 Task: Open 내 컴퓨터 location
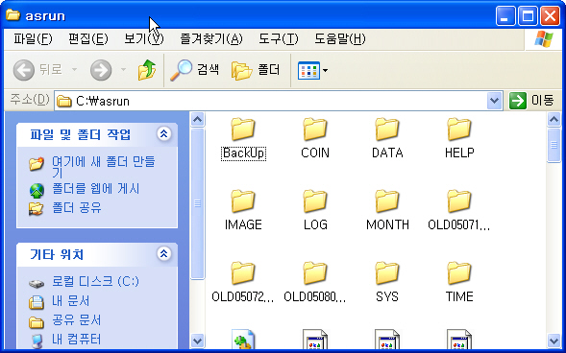tap(77, 339)
